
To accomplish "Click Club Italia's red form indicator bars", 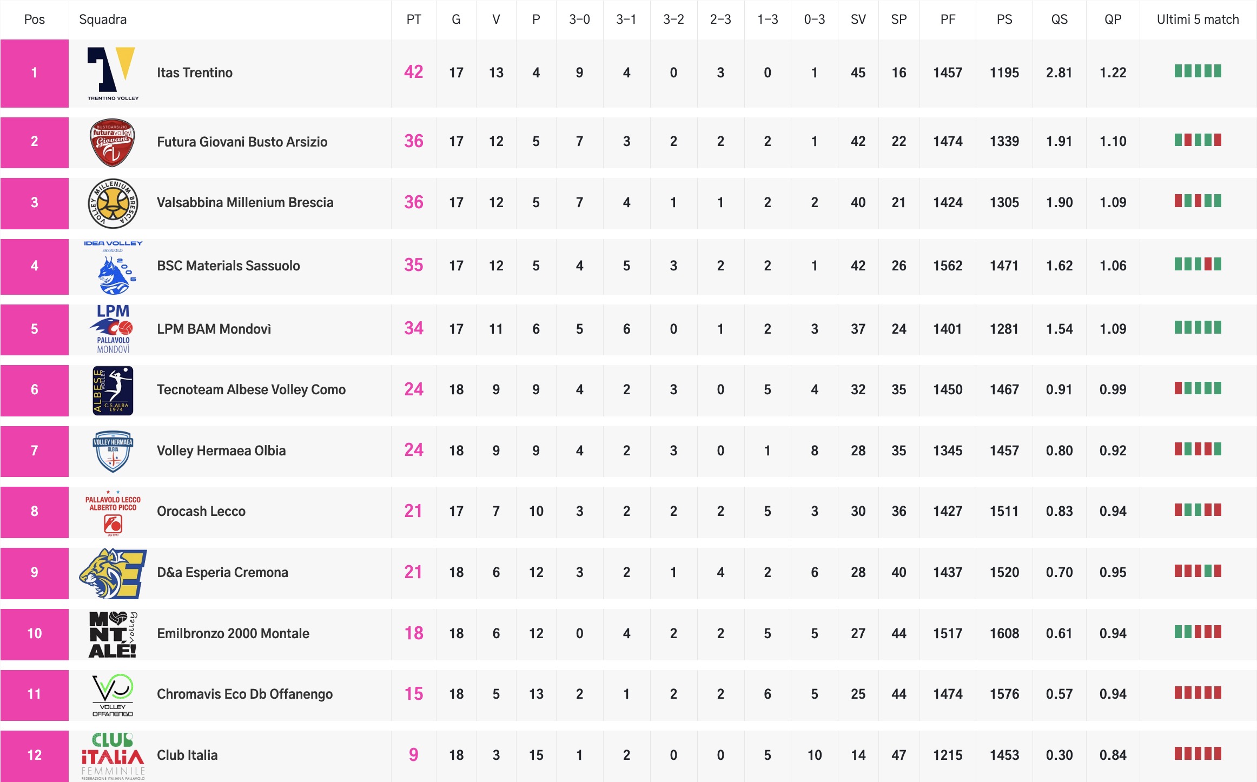I will (1198, 754).
